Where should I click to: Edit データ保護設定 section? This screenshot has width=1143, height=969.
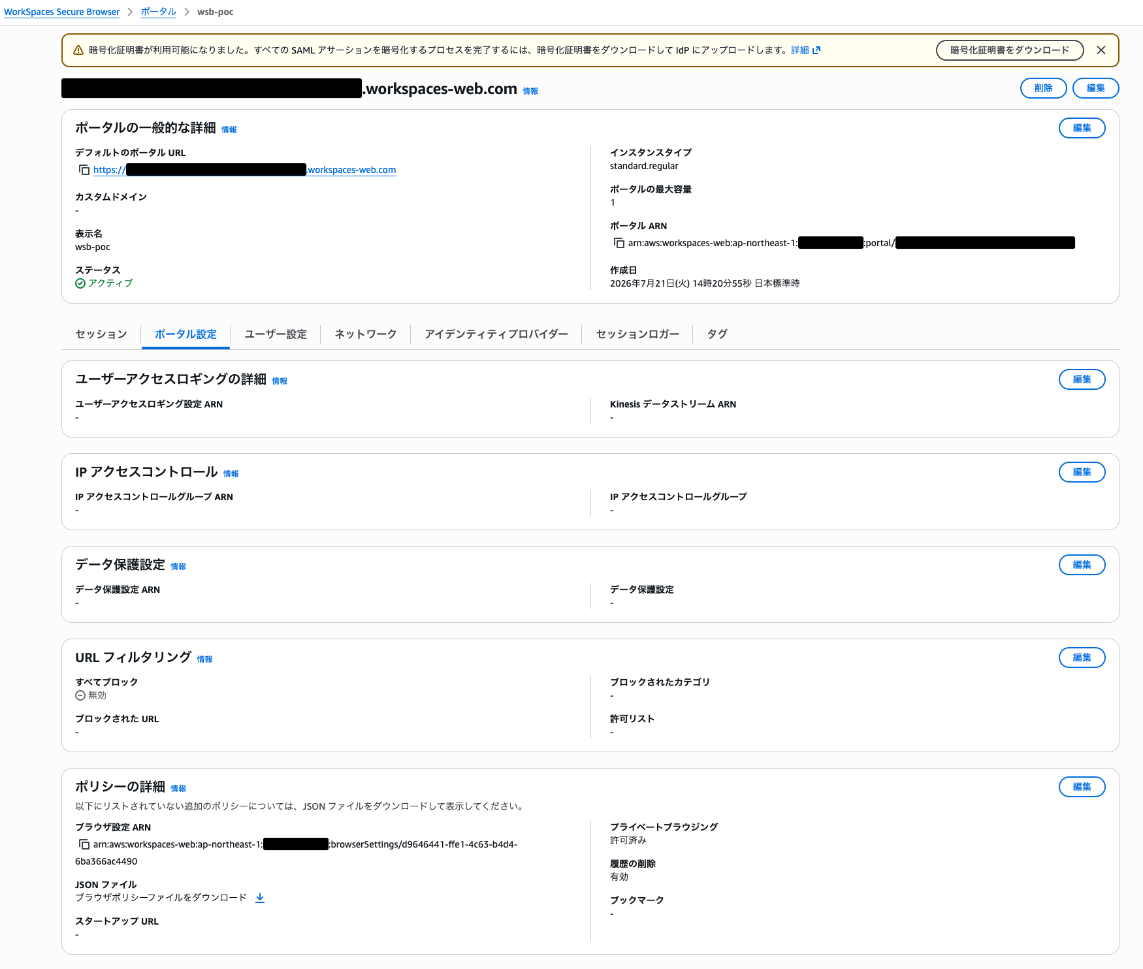point(1082,565)
